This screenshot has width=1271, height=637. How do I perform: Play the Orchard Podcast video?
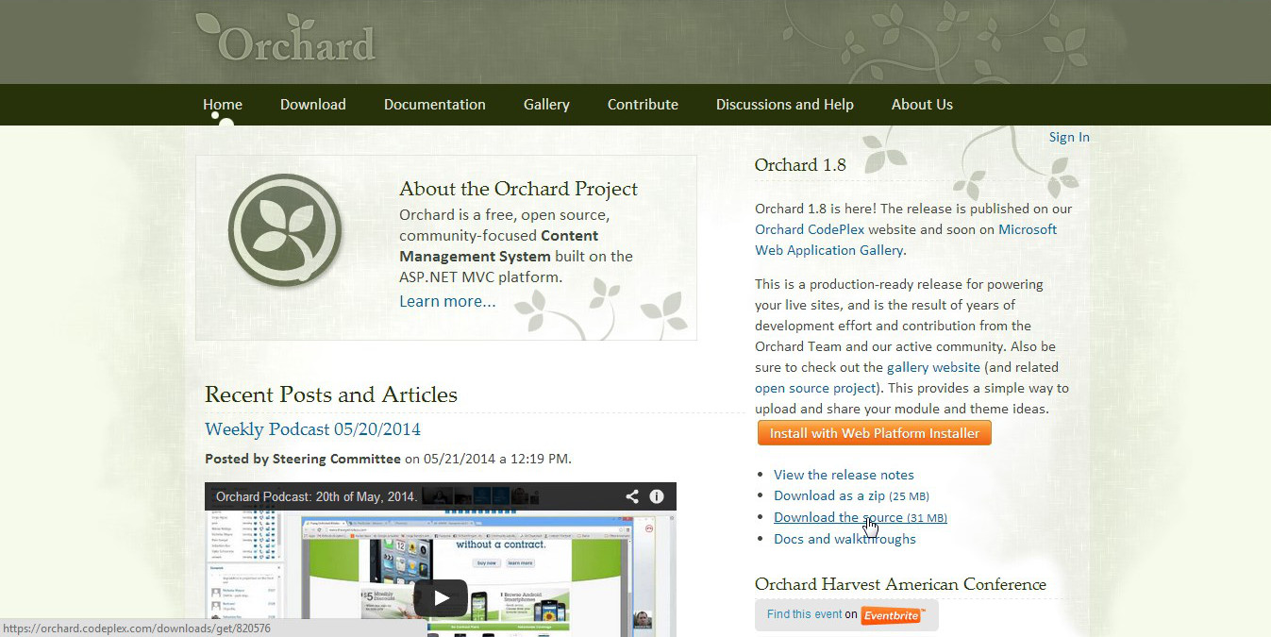coord(440,597)
